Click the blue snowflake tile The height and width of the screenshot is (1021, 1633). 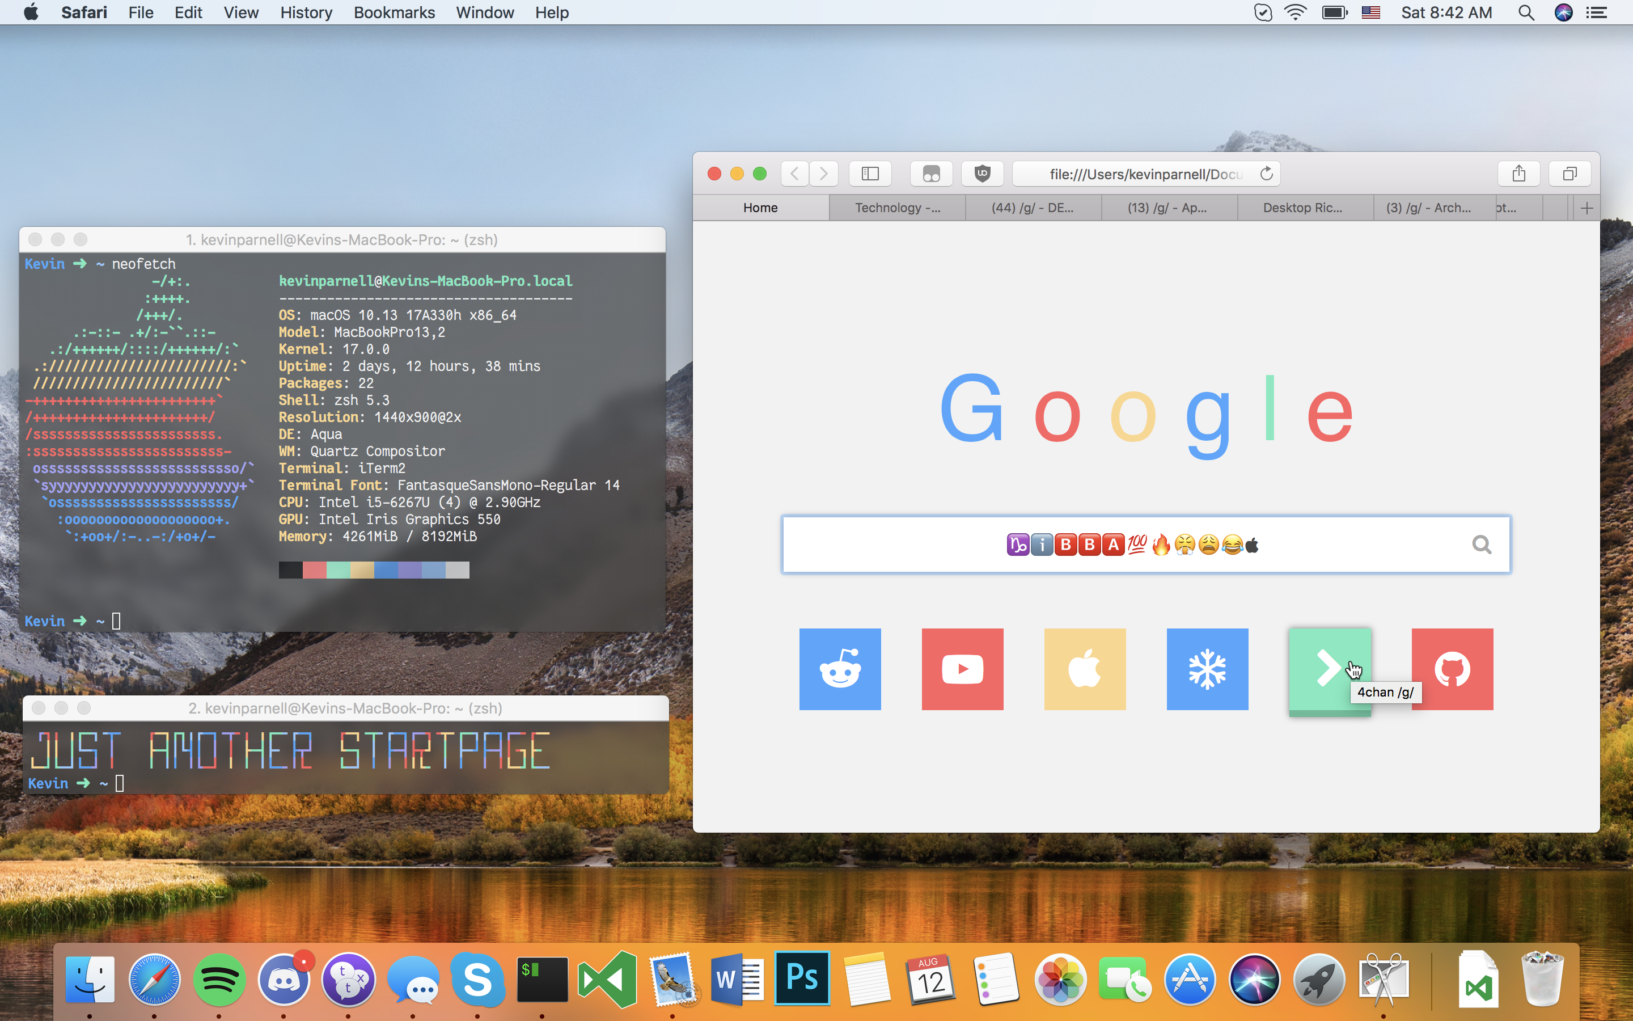[1207, 669]
